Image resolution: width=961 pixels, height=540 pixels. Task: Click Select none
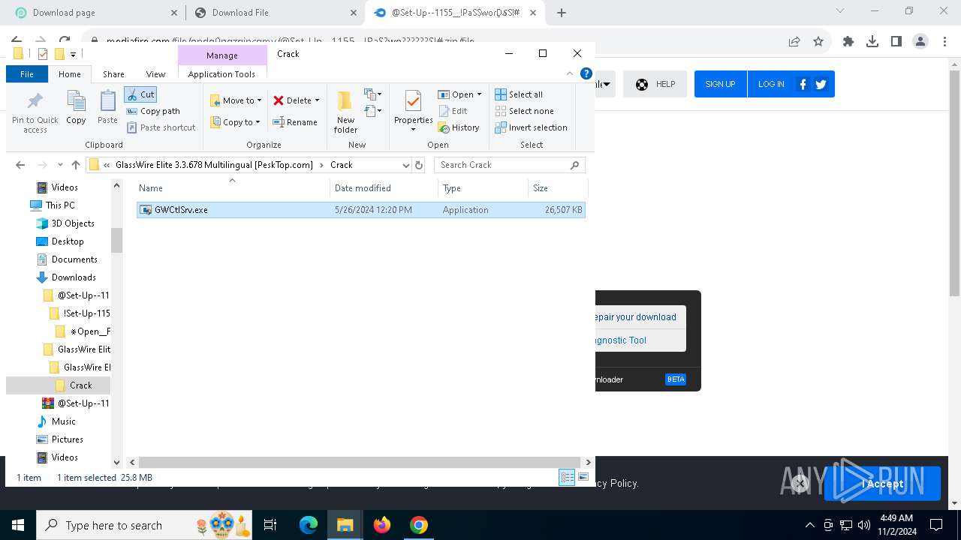click(524, 111)
